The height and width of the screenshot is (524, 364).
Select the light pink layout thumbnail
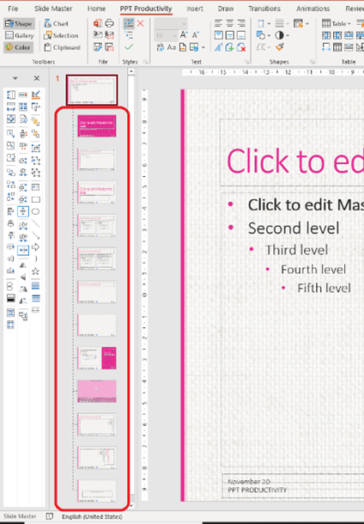97,391
